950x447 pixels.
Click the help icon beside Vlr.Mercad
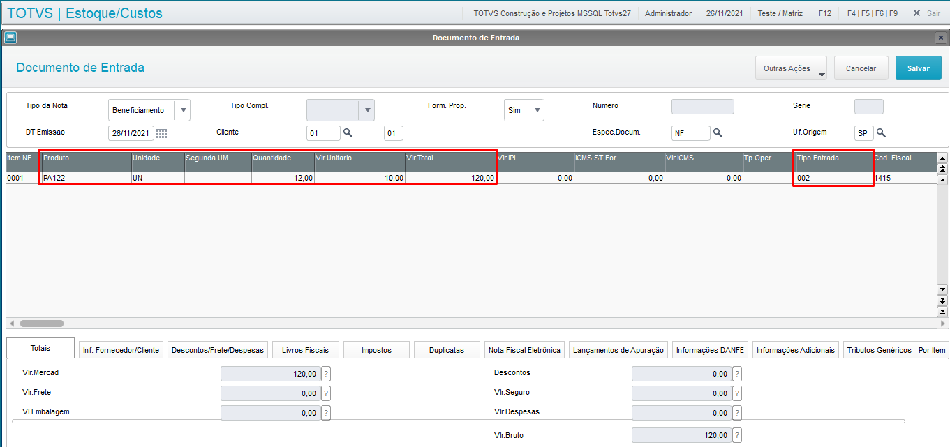[326, 374]
